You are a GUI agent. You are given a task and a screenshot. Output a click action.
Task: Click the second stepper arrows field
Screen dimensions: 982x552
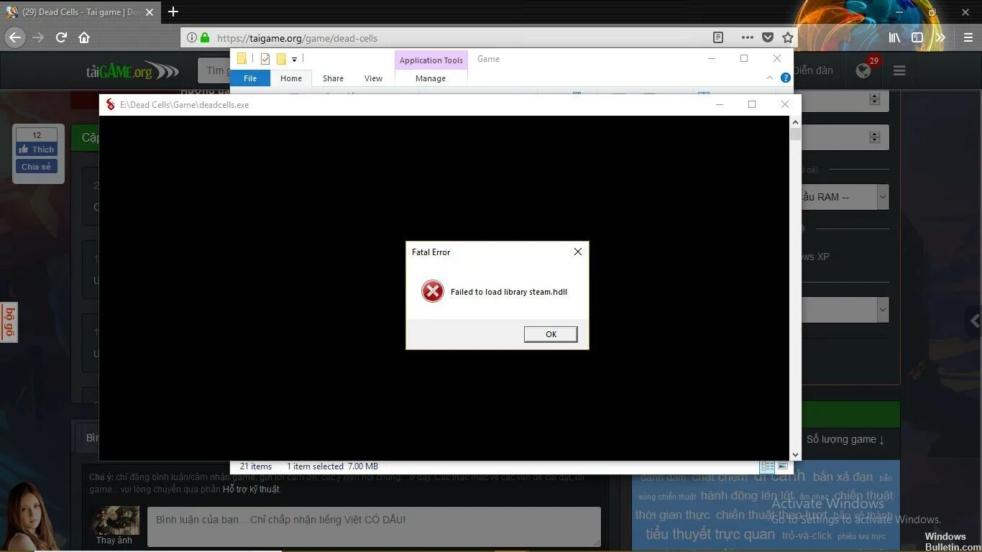click(x=845, y=137)
